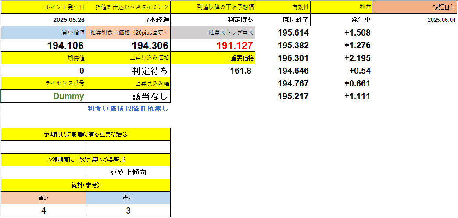Click the red stop-loss value 191.127
This screenshot has width=458, height=218.
[213, 45]
